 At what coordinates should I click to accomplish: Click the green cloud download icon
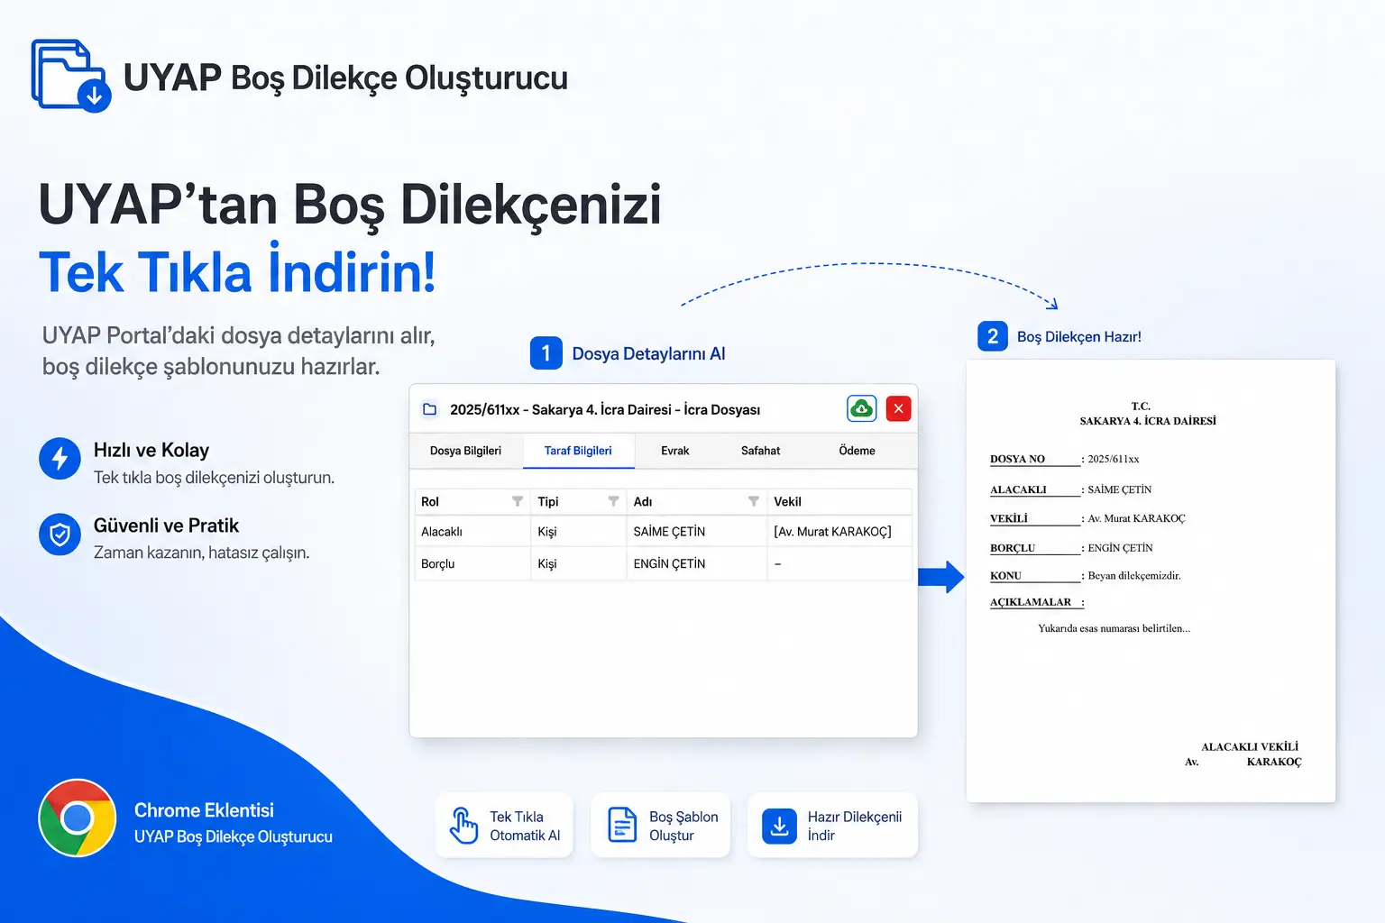[x=862, y=409]
